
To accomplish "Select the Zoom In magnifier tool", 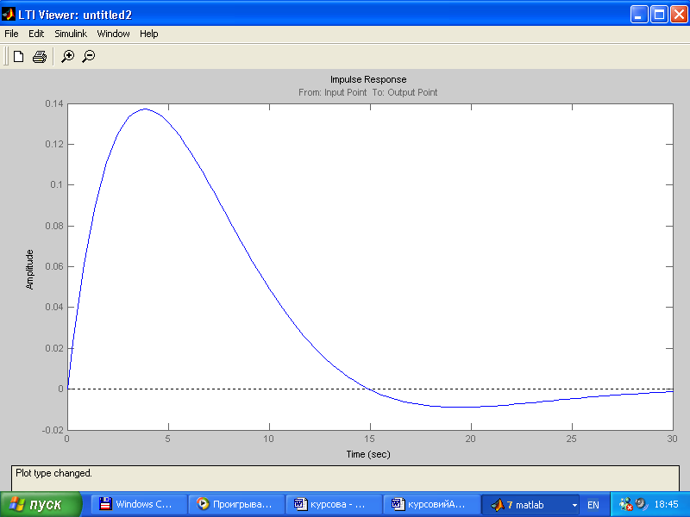I will (x=67, y=56).
